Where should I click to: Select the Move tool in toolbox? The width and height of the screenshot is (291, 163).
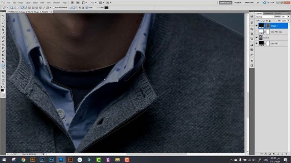coord(3,16)
